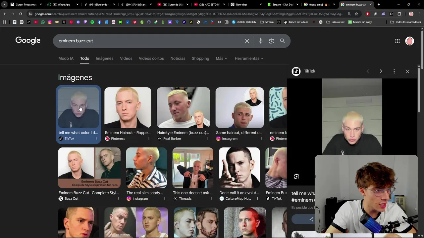
Task: Submit search with magnifying glass icon
Action: pyautogui.click(x=283, y=41)
